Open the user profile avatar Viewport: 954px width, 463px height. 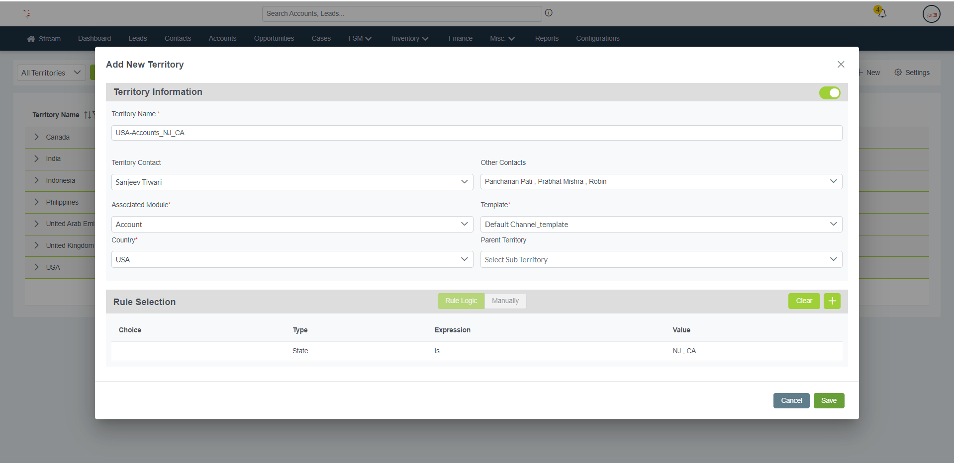point(931,14)
